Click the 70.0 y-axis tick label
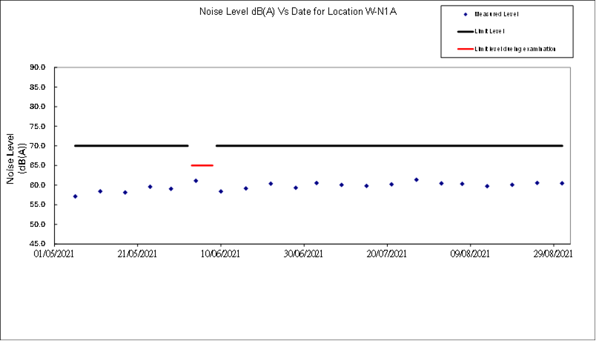596x341 pixels. 38,146
